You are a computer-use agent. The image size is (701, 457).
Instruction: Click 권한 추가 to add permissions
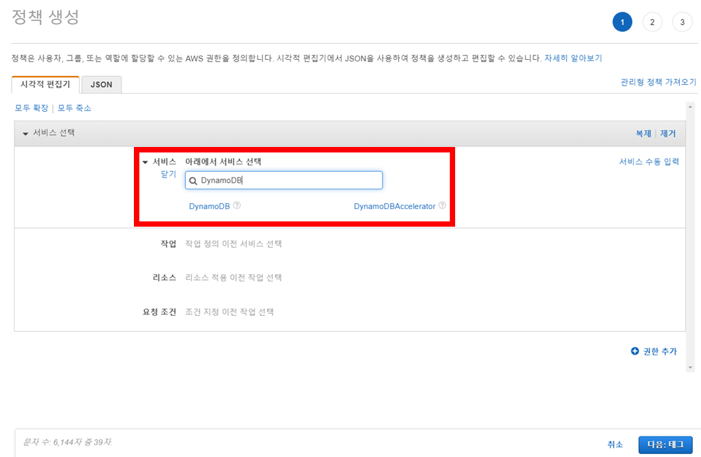point(660,352)
